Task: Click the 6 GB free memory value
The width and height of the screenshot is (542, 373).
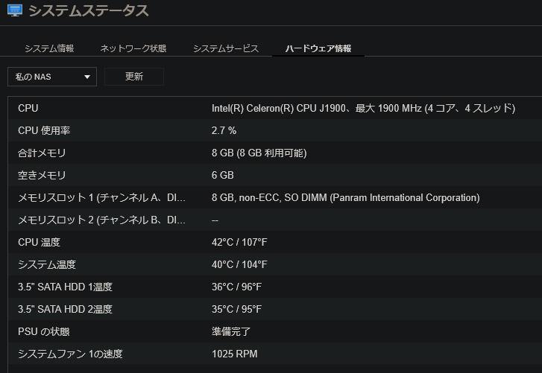Action: (223, 175)
